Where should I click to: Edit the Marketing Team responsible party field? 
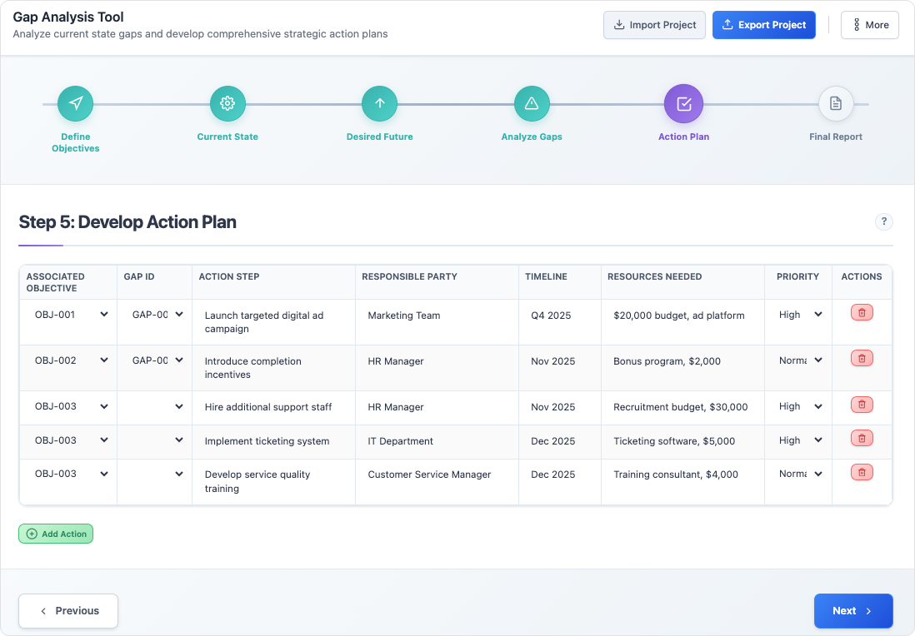(x=437, y=316)
